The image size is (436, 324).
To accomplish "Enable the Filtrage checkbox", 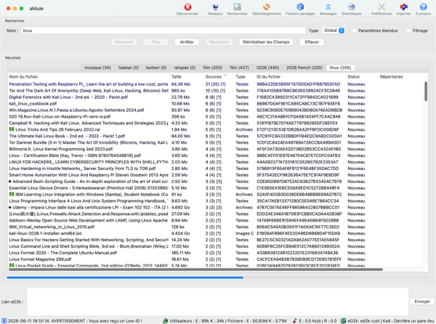I will coord(408,31).
